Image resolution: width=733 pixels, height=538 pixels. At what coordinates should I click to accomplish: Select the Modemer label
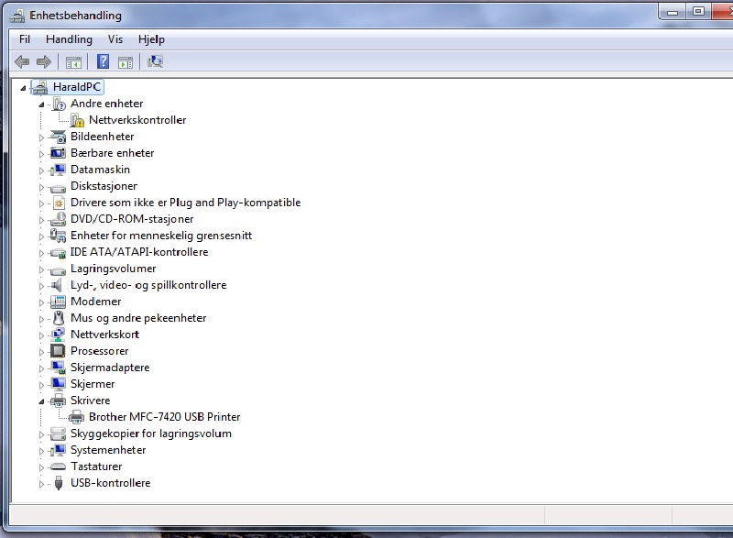(96, 302)
